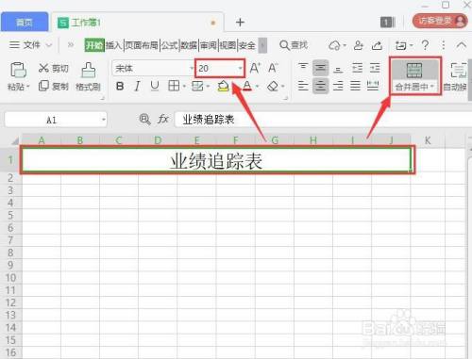Expand the borders dropdown arrow
This screenshot has width=472, height=359.
[184, 86]
